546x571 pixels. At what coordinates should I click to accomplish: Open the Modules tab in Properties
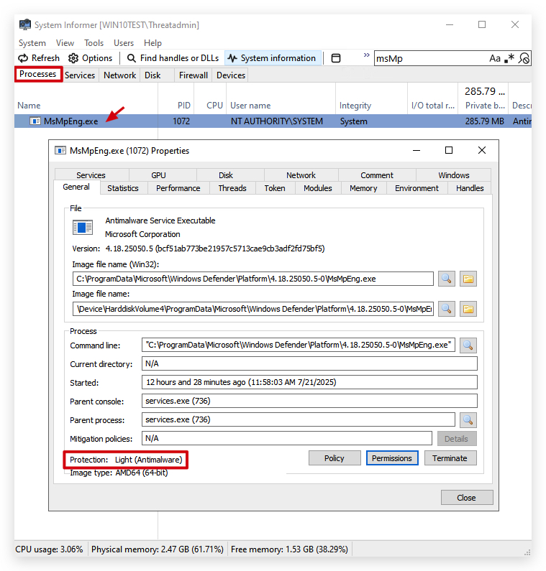pyautogui.click(x=318, y=188)
